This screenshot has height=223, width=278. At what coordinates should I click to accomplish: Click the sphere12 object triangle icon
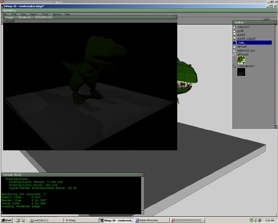pyautogui.click(x=234, y=27)
